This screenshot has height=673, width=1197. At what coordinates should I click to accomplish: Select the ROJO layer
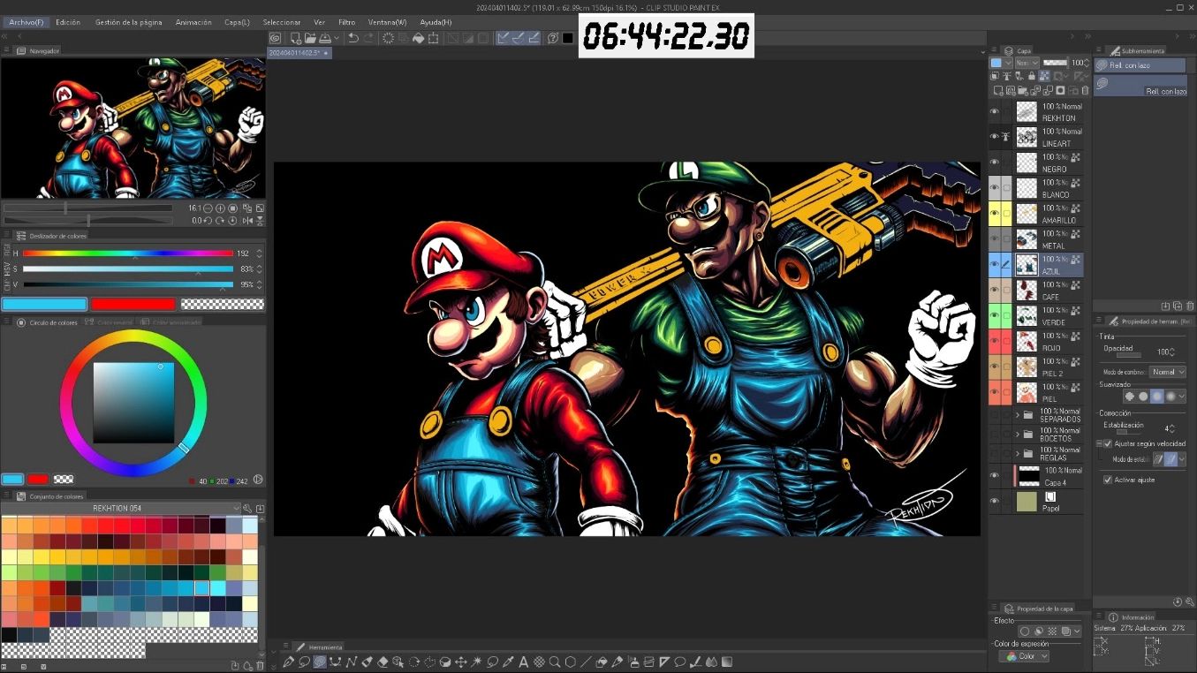click(x=1036, y=341)
